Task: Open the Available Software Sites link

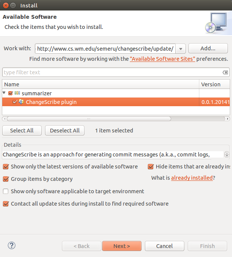Action: pyautogui.click(x=162, y=59)
